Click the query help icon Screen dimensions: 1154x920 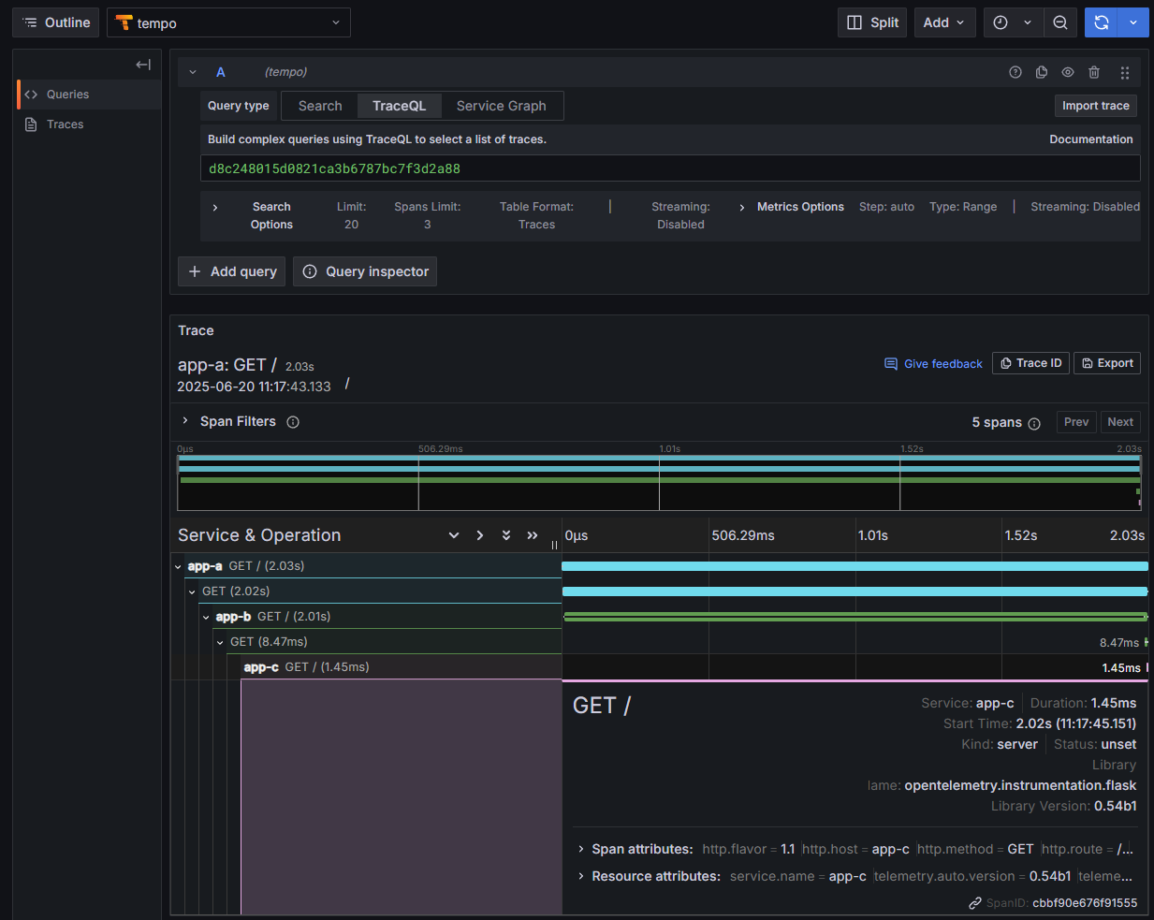pyautogui.click(x=1015, y=72)
